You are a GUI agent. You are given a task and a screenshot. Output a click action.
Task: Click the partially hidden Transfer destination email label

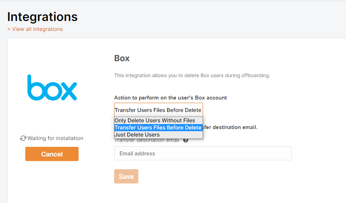pos(147,140)
